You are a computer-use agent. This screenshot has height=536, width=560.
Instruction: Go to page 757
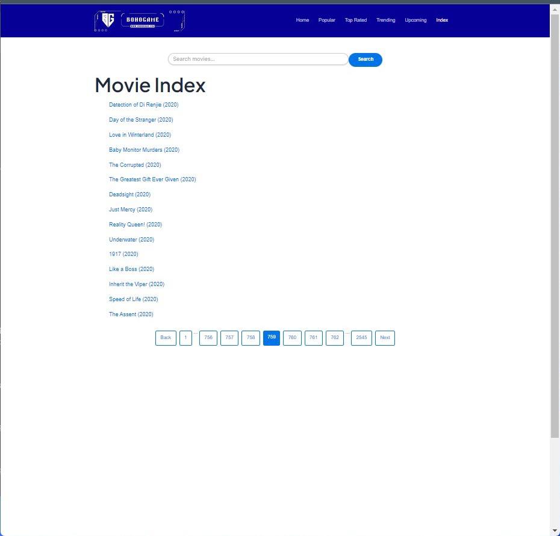(x=229, y=338)
